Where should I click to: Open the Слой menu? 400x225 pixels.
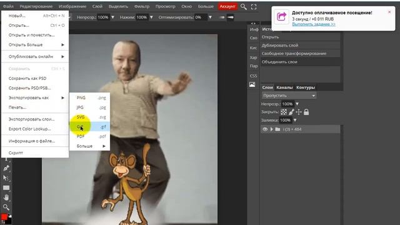pyautogui.click(x=97, y=6)
